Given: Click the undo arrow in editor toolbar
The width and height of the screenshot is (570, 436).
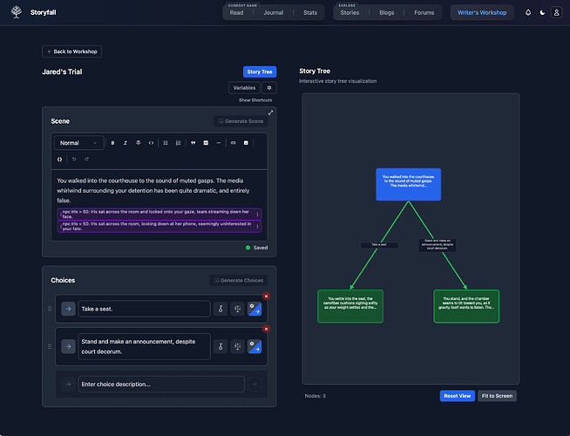Looking at the screenshot, I should (x=74, y=159).
